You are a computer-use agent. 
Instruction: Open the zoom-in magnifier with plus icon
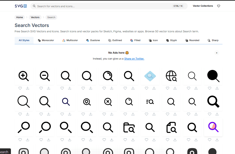[x=24, y=76]
